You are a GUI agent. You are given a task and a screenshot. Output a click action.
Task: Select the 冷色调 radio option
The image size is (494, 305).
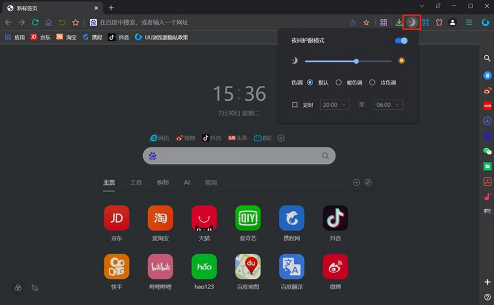pos(372,82)
